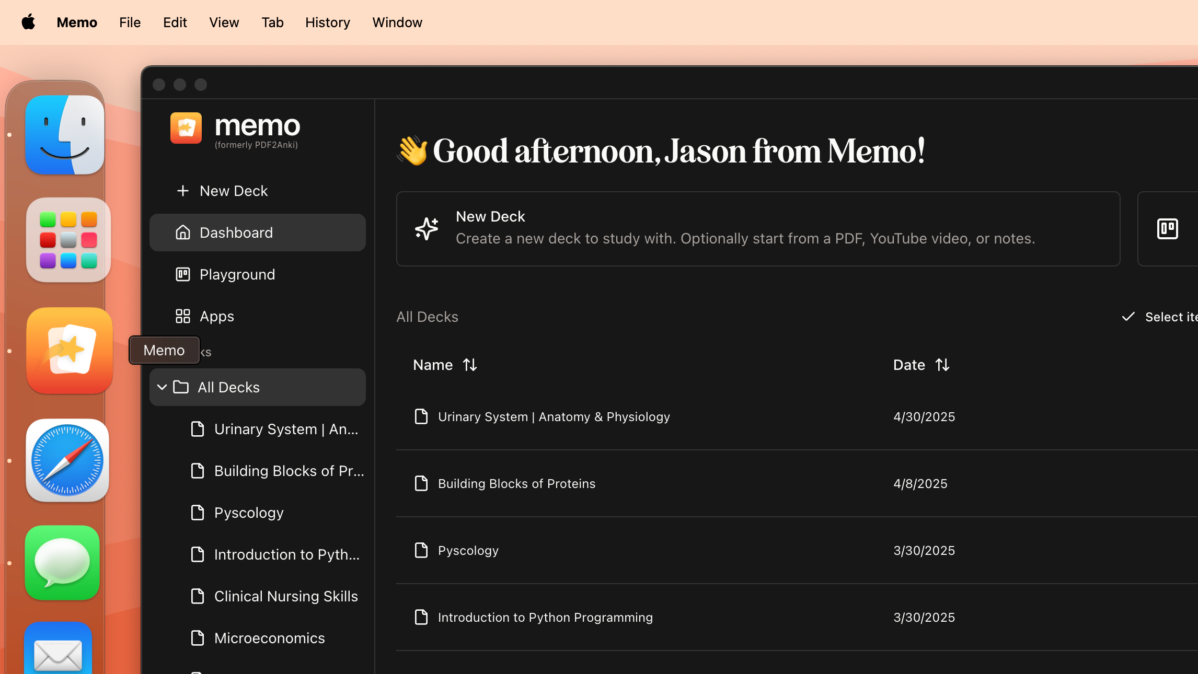Click New Deck in the sidebar
This screenshot has width=1198, height=674.
click(258, 191)
